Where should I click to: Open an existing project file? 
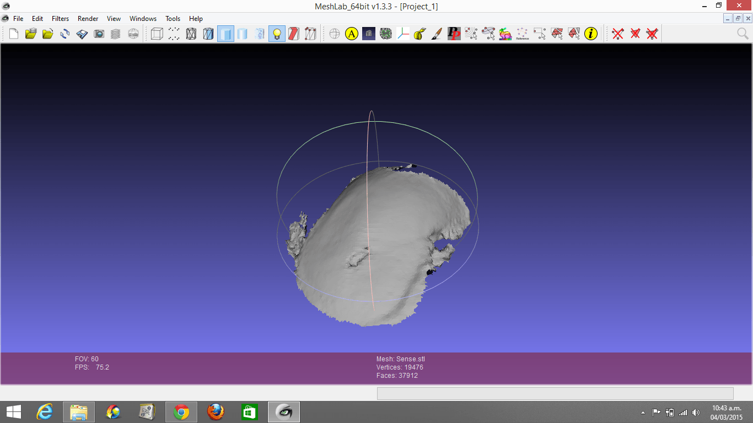[x=31, y=34]
